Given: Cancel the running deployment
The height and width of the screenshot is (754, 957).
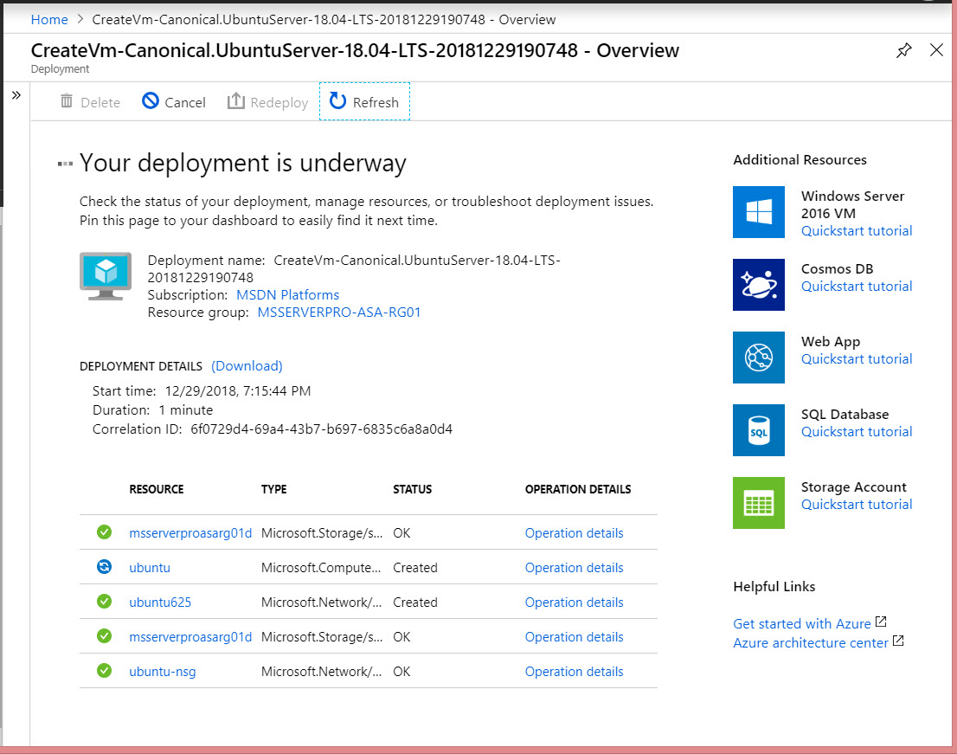Looking at the screenshot, I should [174, 102].
